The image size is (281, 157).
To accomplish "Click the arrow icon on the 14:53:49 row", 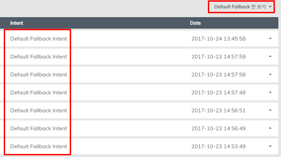I will pos(270,146).
